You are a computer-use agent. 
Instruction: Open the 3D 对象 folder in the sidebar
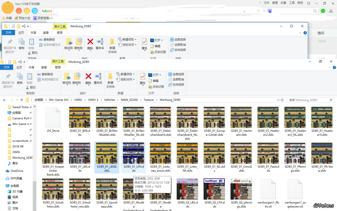(x=18, y=192)
